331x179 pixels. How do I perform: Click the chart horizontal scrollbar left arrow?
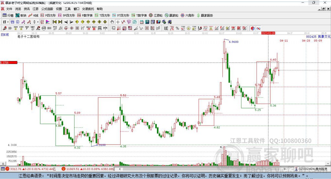(x=120, y=169)
